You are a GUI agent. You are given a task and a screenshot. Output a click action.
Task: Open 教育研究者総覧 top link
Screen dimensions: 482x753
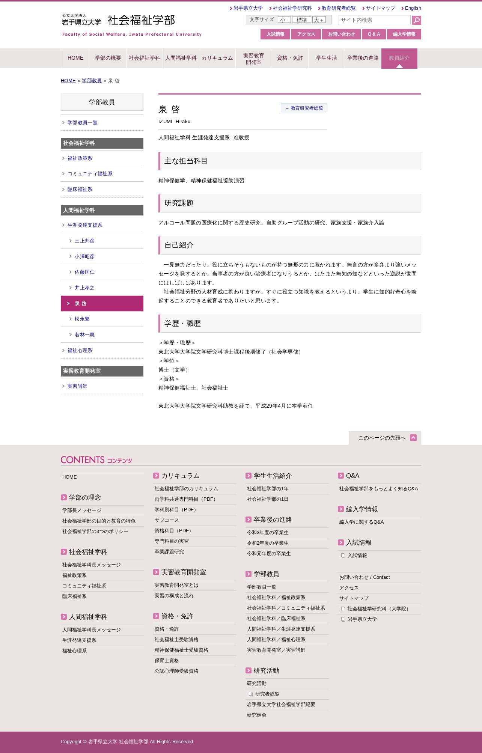(x=339, y=8)
